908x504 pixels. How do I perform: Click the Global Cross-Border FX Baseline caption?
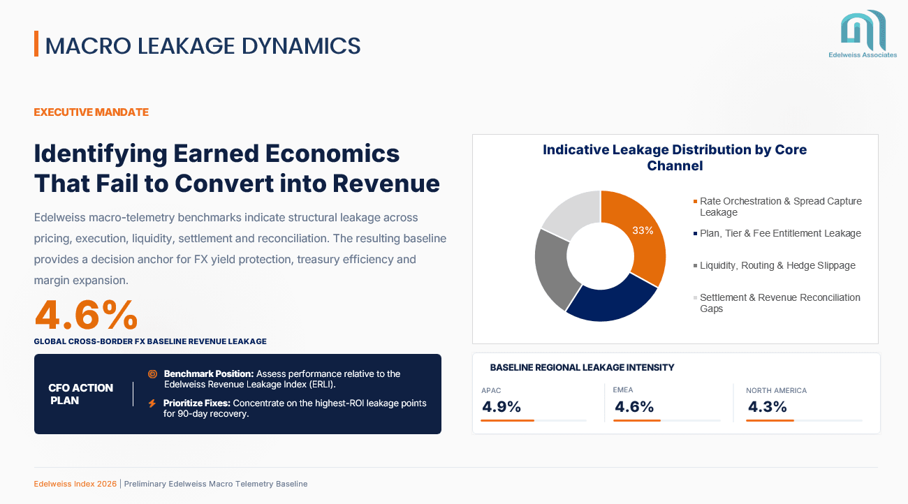(x=150, y=341)
